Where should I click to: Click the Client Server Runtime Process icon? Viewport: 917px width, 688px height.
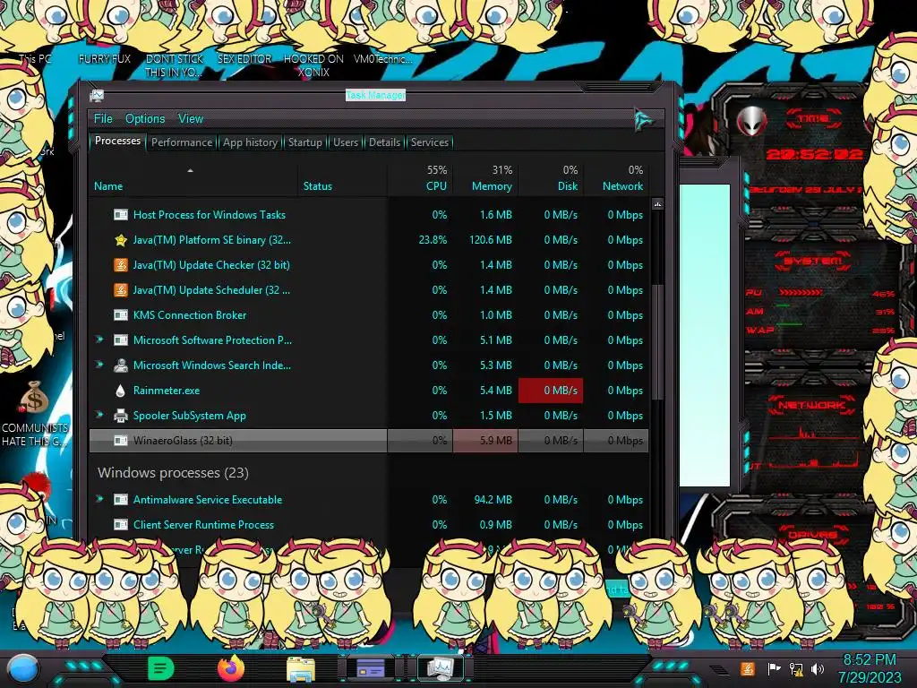(121, 525)
